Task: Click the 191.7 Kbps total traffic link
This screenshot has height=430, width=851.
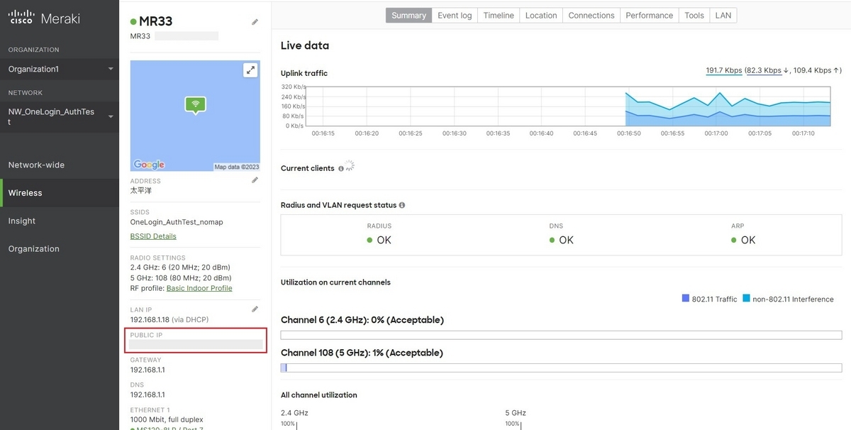Action: (x=724, y=70)
